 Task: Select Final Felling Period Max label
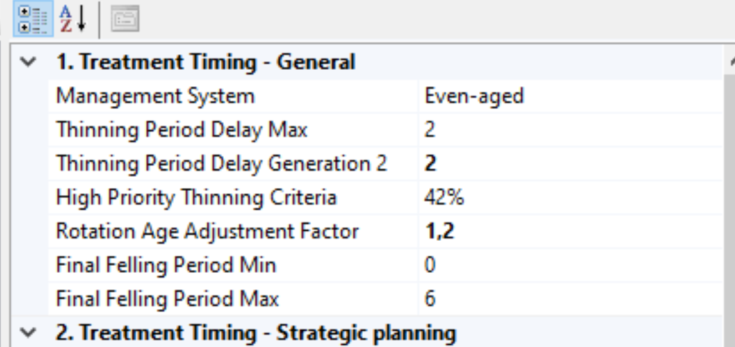point(168,299)
